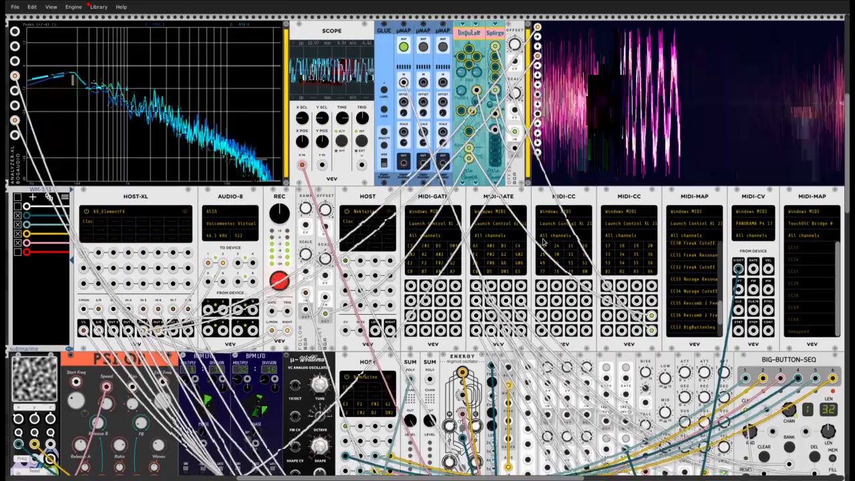
Task: Toggle the red wire checkbox in WM-101
Action: click(17, 252)
